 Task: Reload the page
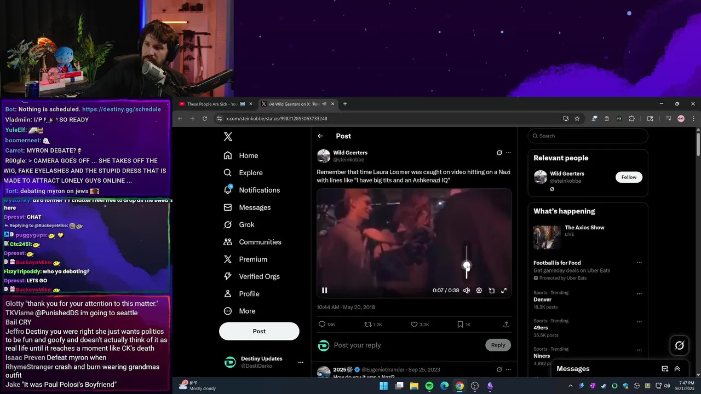point(205,119)
